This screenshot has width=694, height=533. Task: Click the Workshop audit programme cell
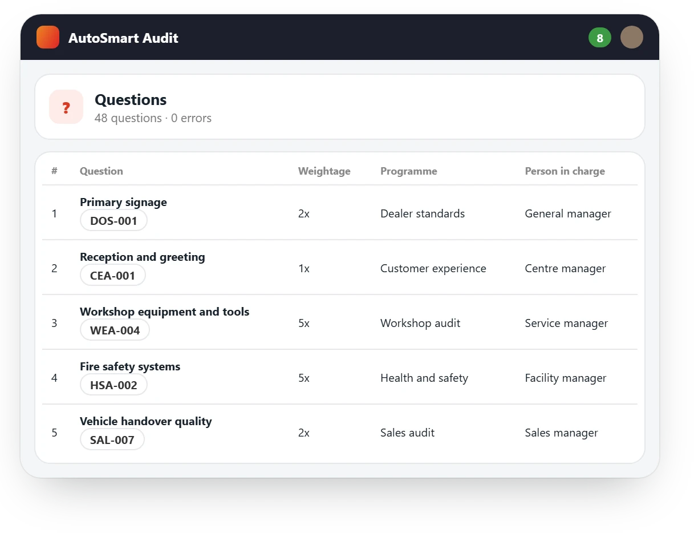420,323
